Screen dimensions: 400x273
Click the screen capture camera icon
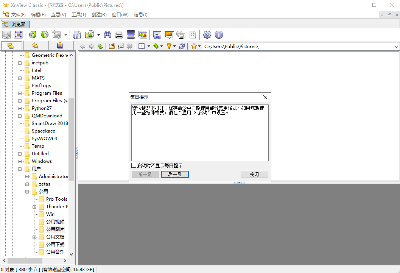(157, 35)
